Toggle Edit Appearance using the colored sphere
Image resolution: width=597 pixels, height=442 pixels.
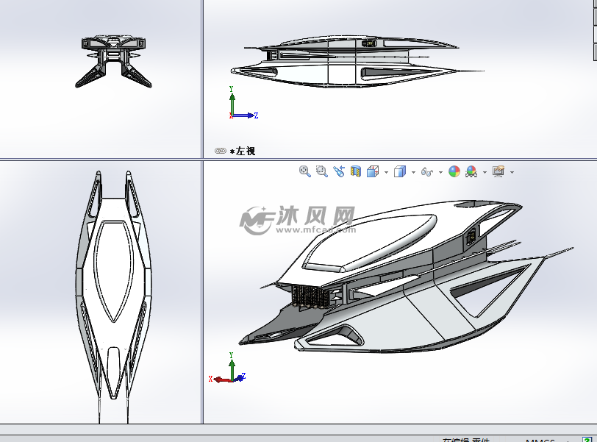click(x=453, y=171)
